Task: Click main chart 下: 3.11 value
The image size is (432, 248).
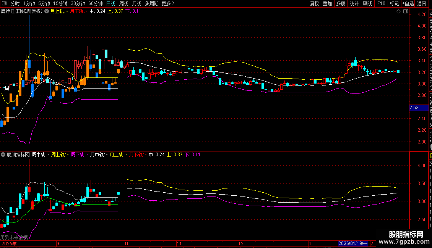Action: click(x=133, y=11)
